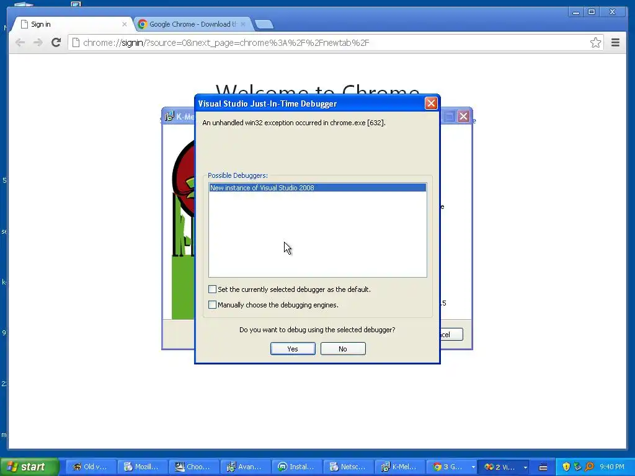Viewport: 635px width, 476px height.
Task: Switch to 'Mozill...' taskbar item
Action: [x=142, y=467]
